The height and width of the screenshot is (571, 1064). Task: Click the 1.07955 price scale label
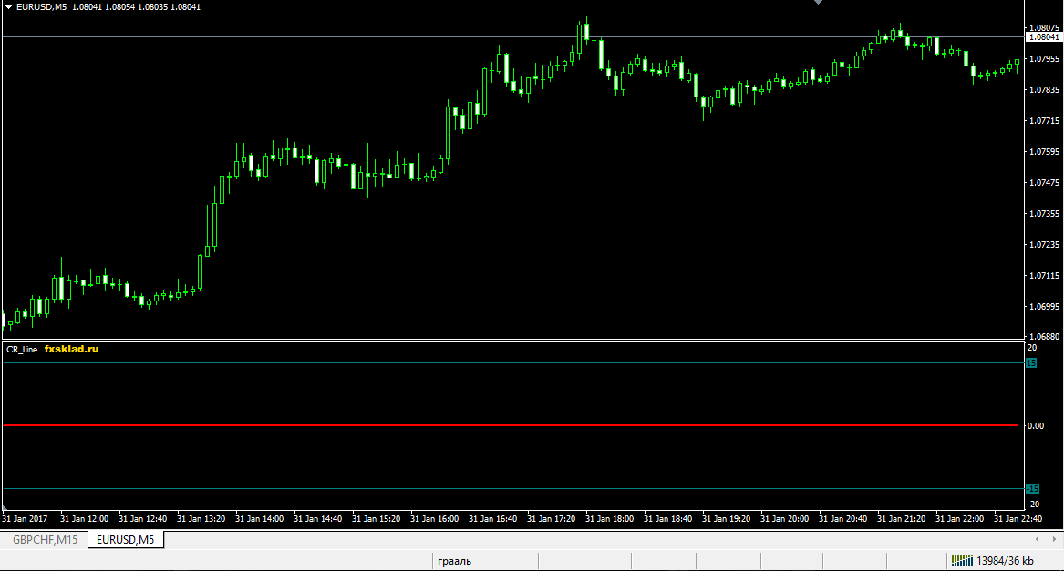point(1044,59)
